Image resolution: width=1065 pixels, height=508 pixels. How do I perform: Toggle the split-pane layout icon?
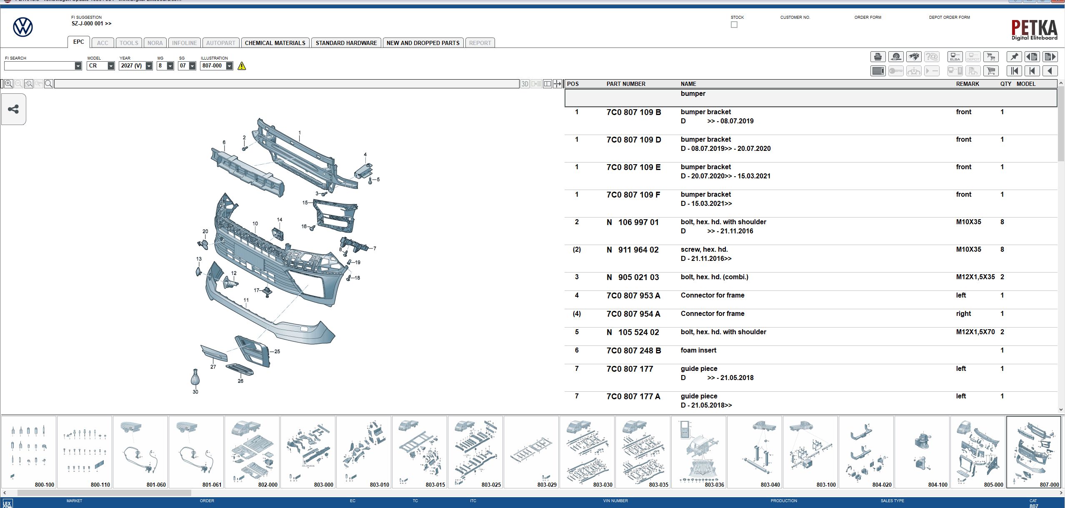click(x=547, y=84)
